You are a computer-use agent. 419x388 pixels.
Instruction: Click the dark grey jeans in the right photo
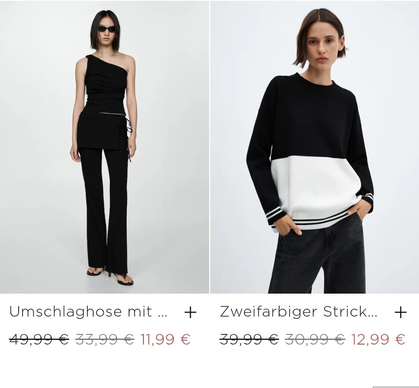point(317,259)
